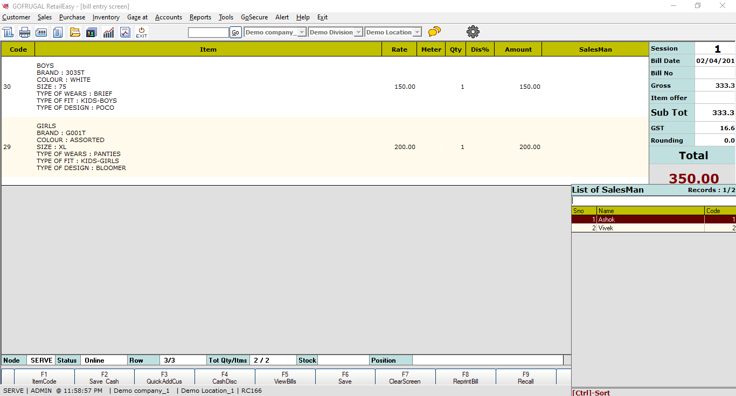Open the Tools menu

pyautogui.click(x=226, y=17)
